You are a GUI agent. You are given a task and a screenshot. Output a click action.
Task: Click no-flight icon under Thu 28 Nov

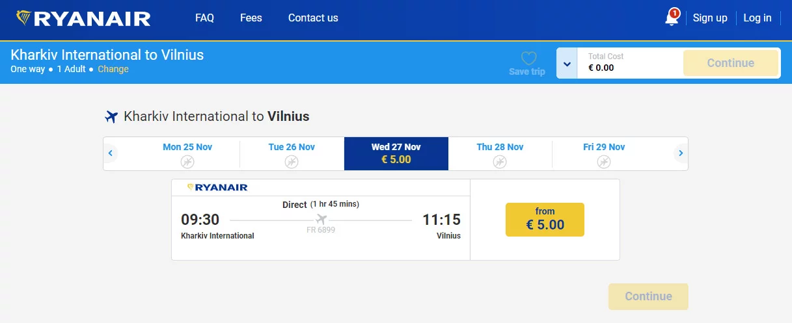pos(500,162)
